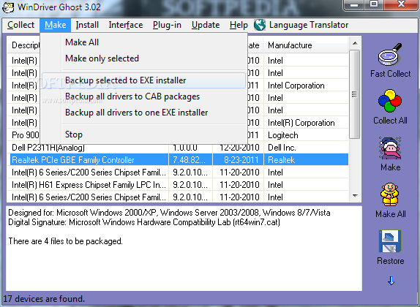The height and width of the screenshot is (307, 420).
Task: Click the Make All yellow figure icon
Action: pyautogui.click(x=390, y=194)
